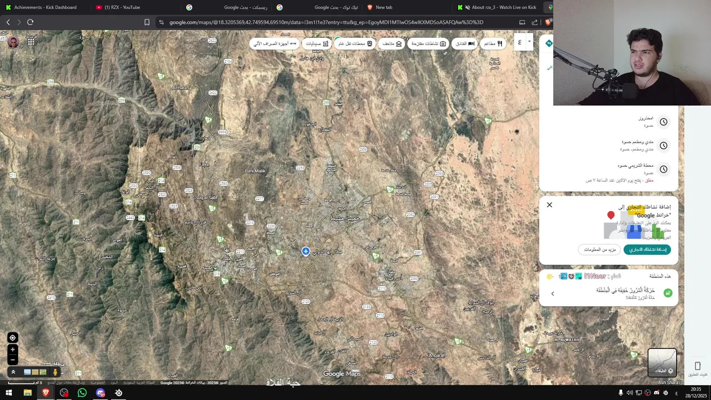Switch to the About rzx_3 Kick tab

(x=498, y=7)
